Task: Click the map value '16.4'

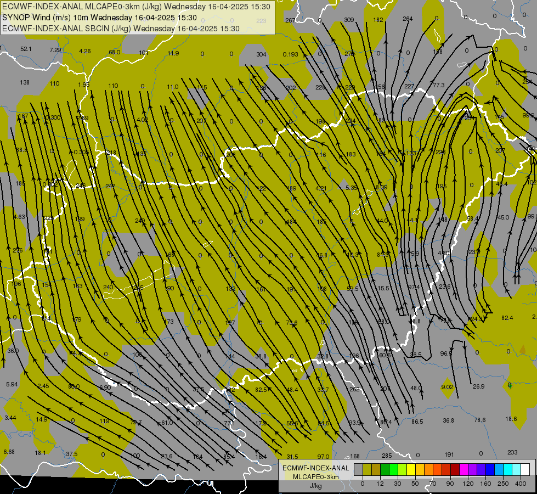Action: coord(261,456)
